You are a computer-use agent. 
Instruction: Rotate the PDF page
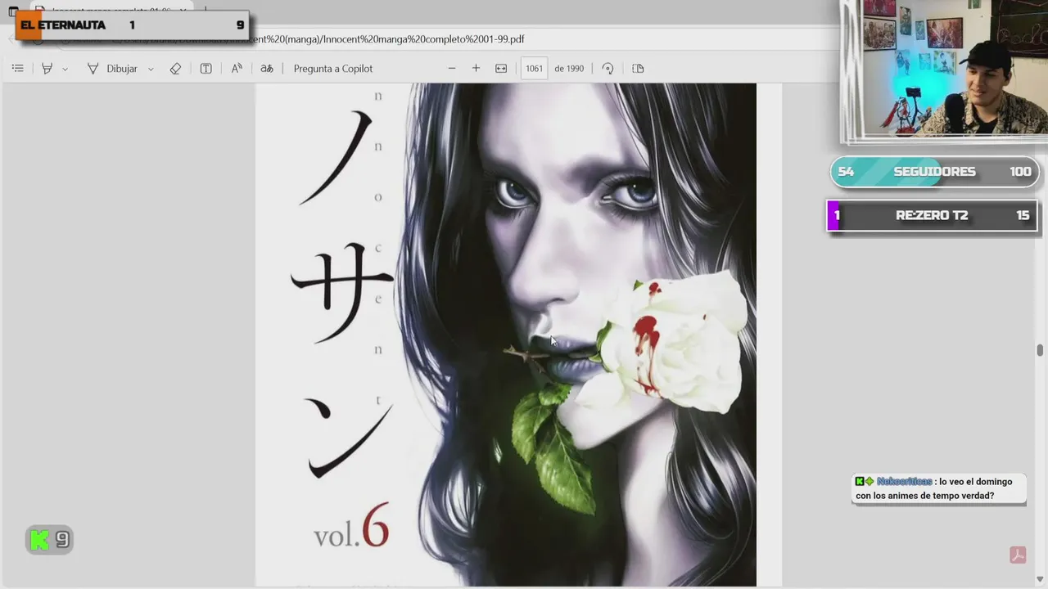tap(608, 69)
